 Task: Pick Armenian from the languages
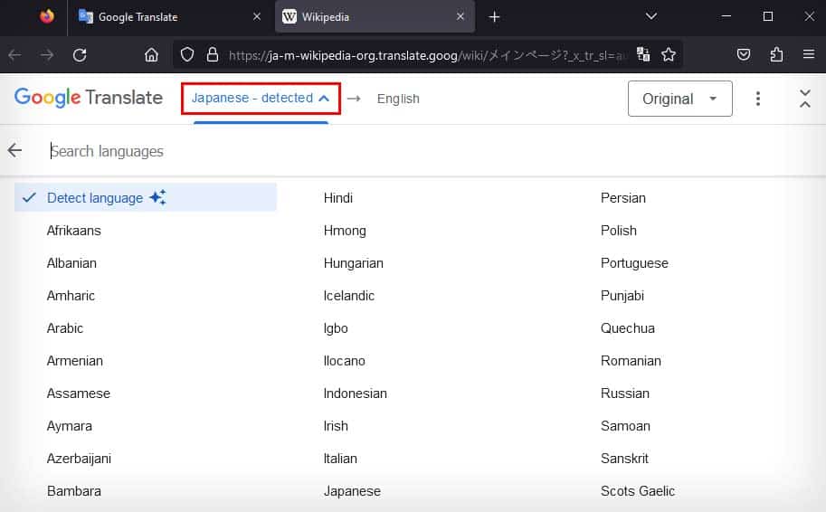click(x=75, y=361)
